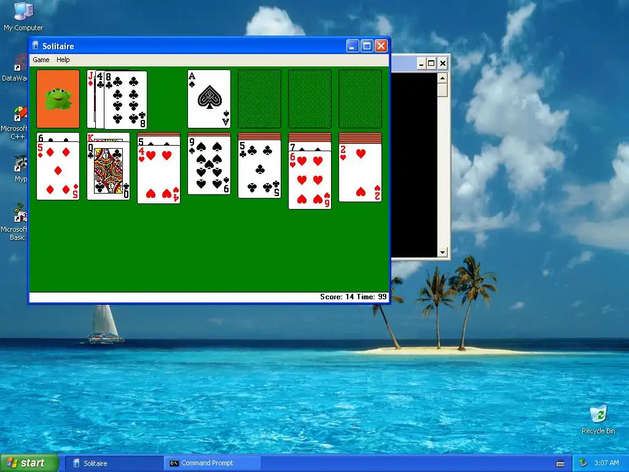Click the empty foundation slot beside the Ace
The width and height of the screenshot is (629, 472).
pyautogui.click(x=260, y=99)
